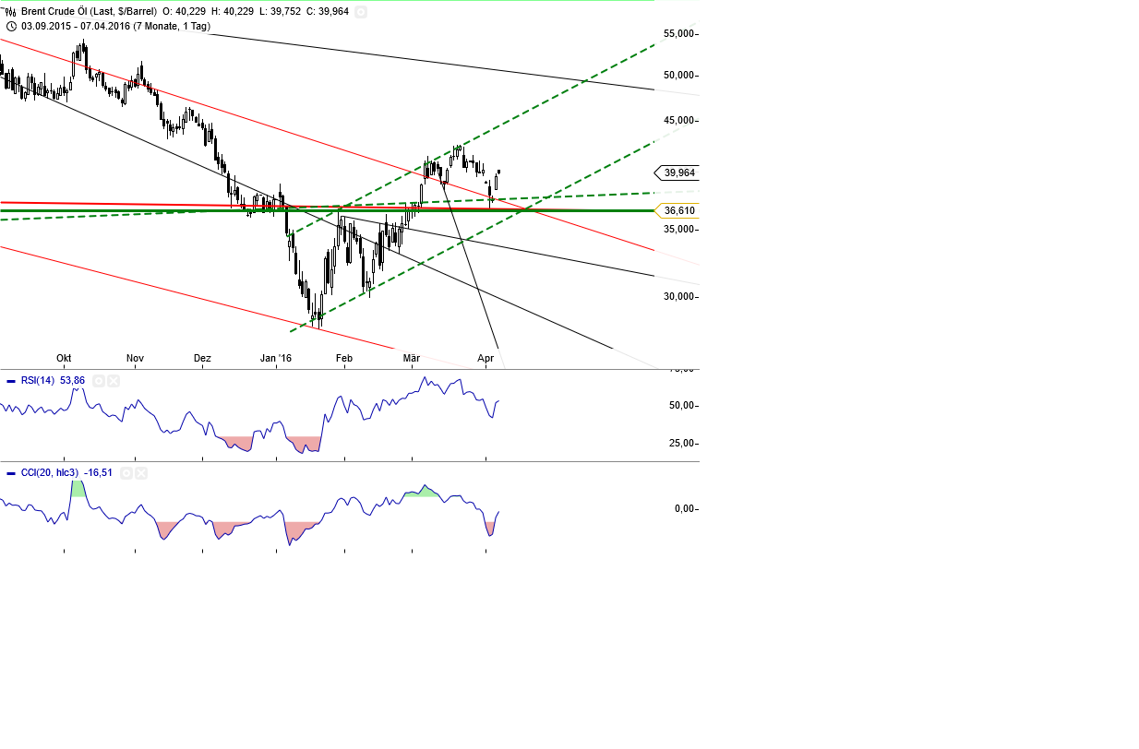Open the RSI(14) indicator settings icon
1139x749 pixels.
(99, 381)
